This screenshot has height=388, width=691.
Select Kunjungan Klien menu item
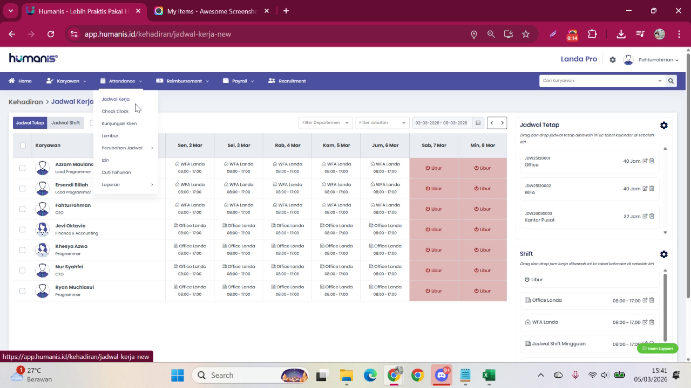point(119,123)
